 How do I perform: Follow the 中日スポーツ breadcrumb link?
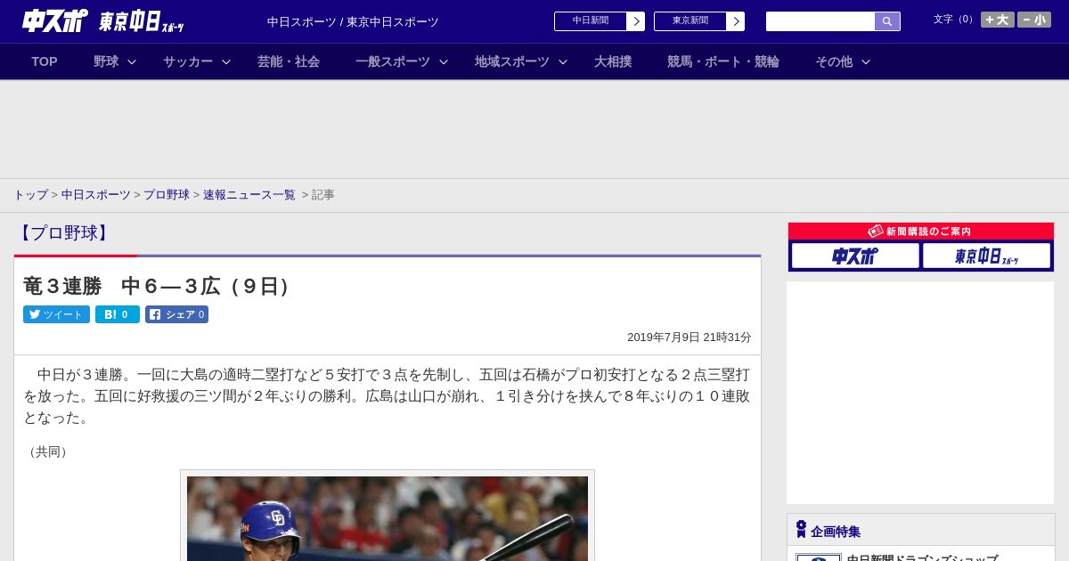(x=96, y=195)
